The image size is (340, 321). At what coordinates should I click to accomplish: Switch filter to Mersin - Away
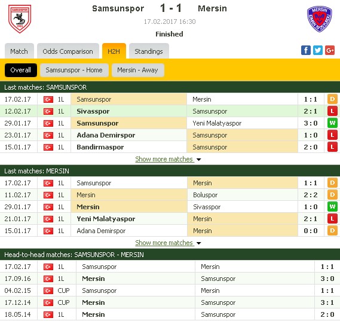tap(137, 70)
